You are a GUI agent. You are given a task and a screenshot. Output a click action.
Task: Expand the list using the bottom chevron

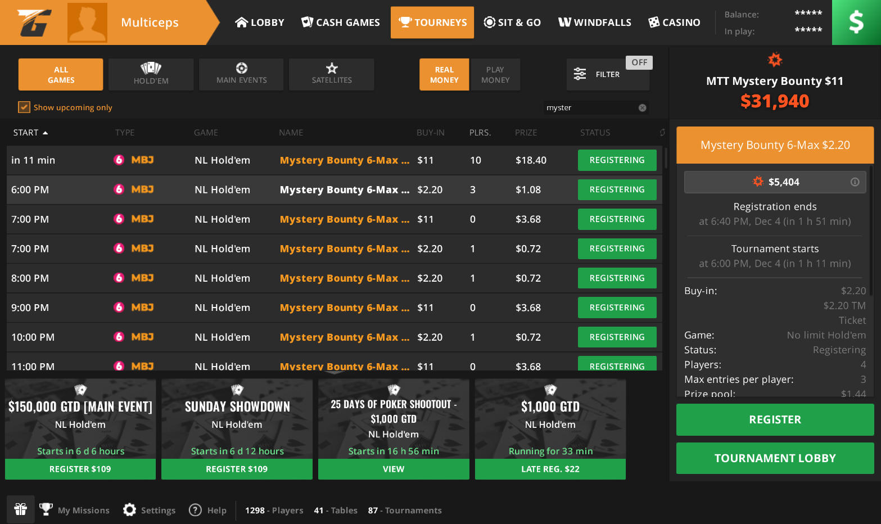tap(334, 370)
